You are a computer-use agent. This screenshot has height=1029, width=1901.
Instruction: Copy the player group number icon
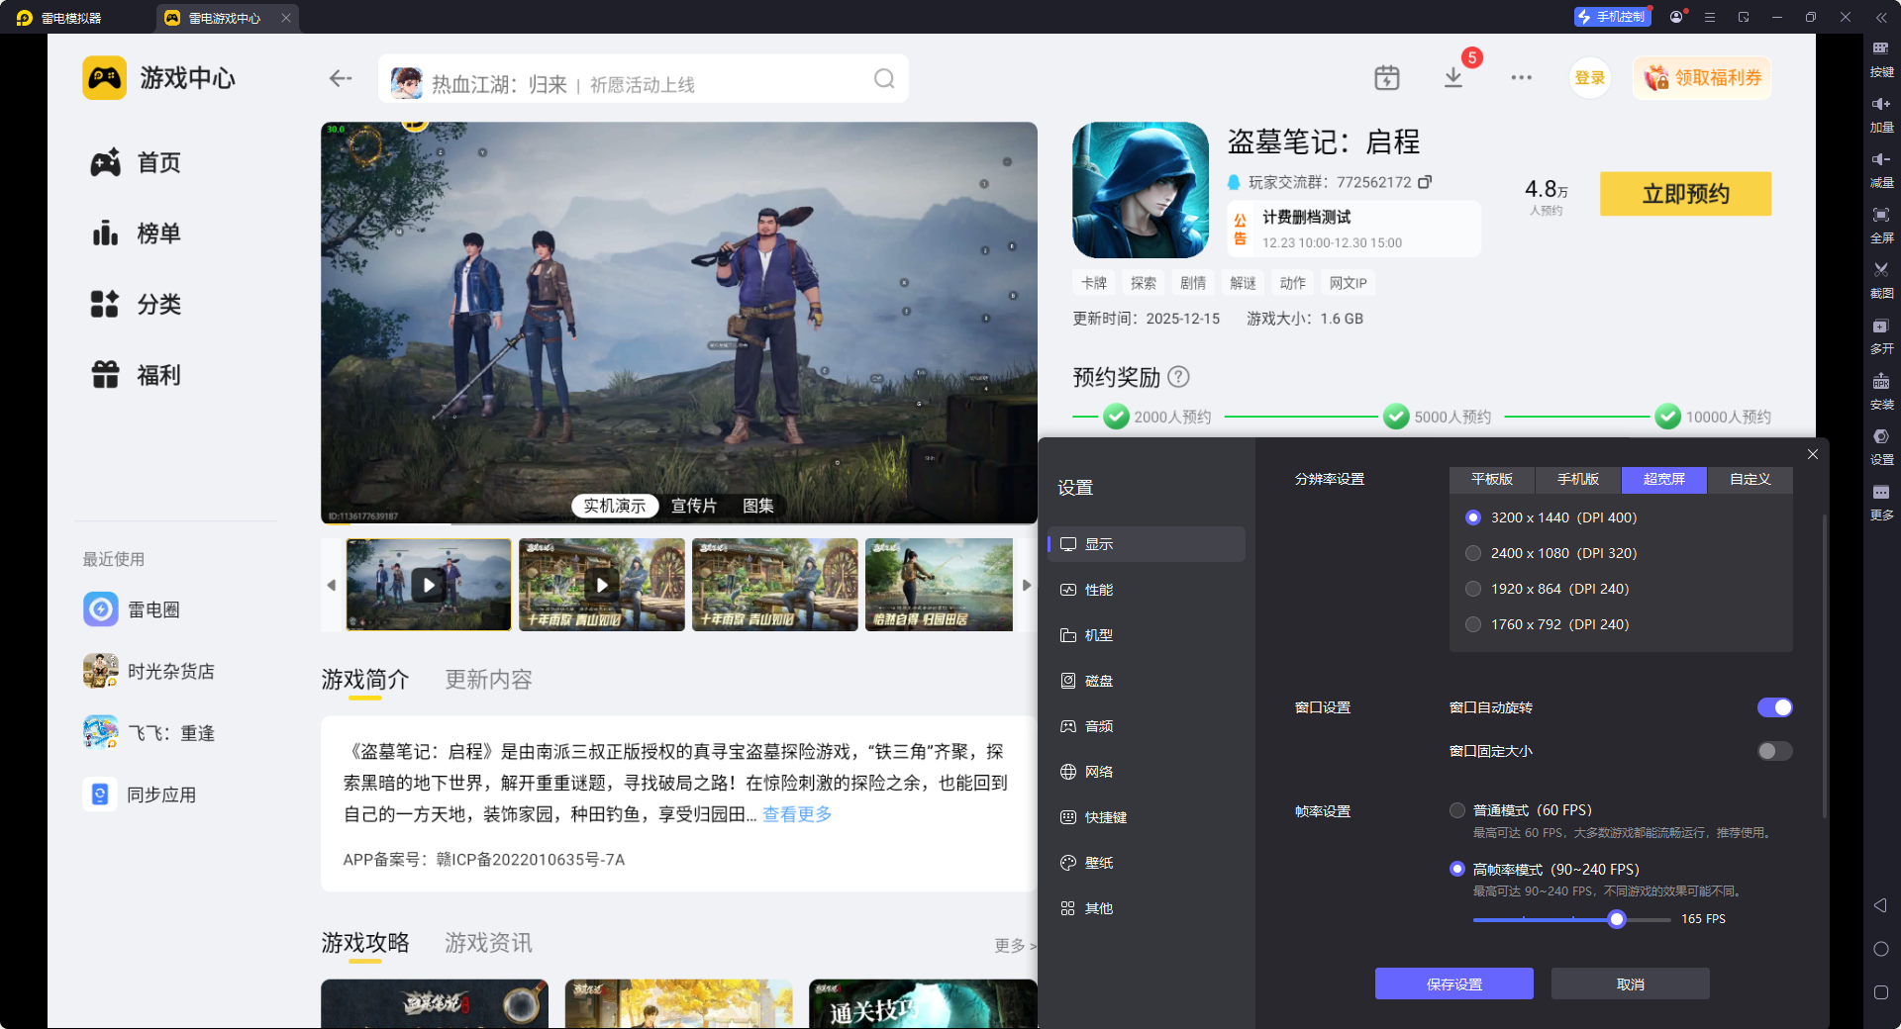(1425, 182)
